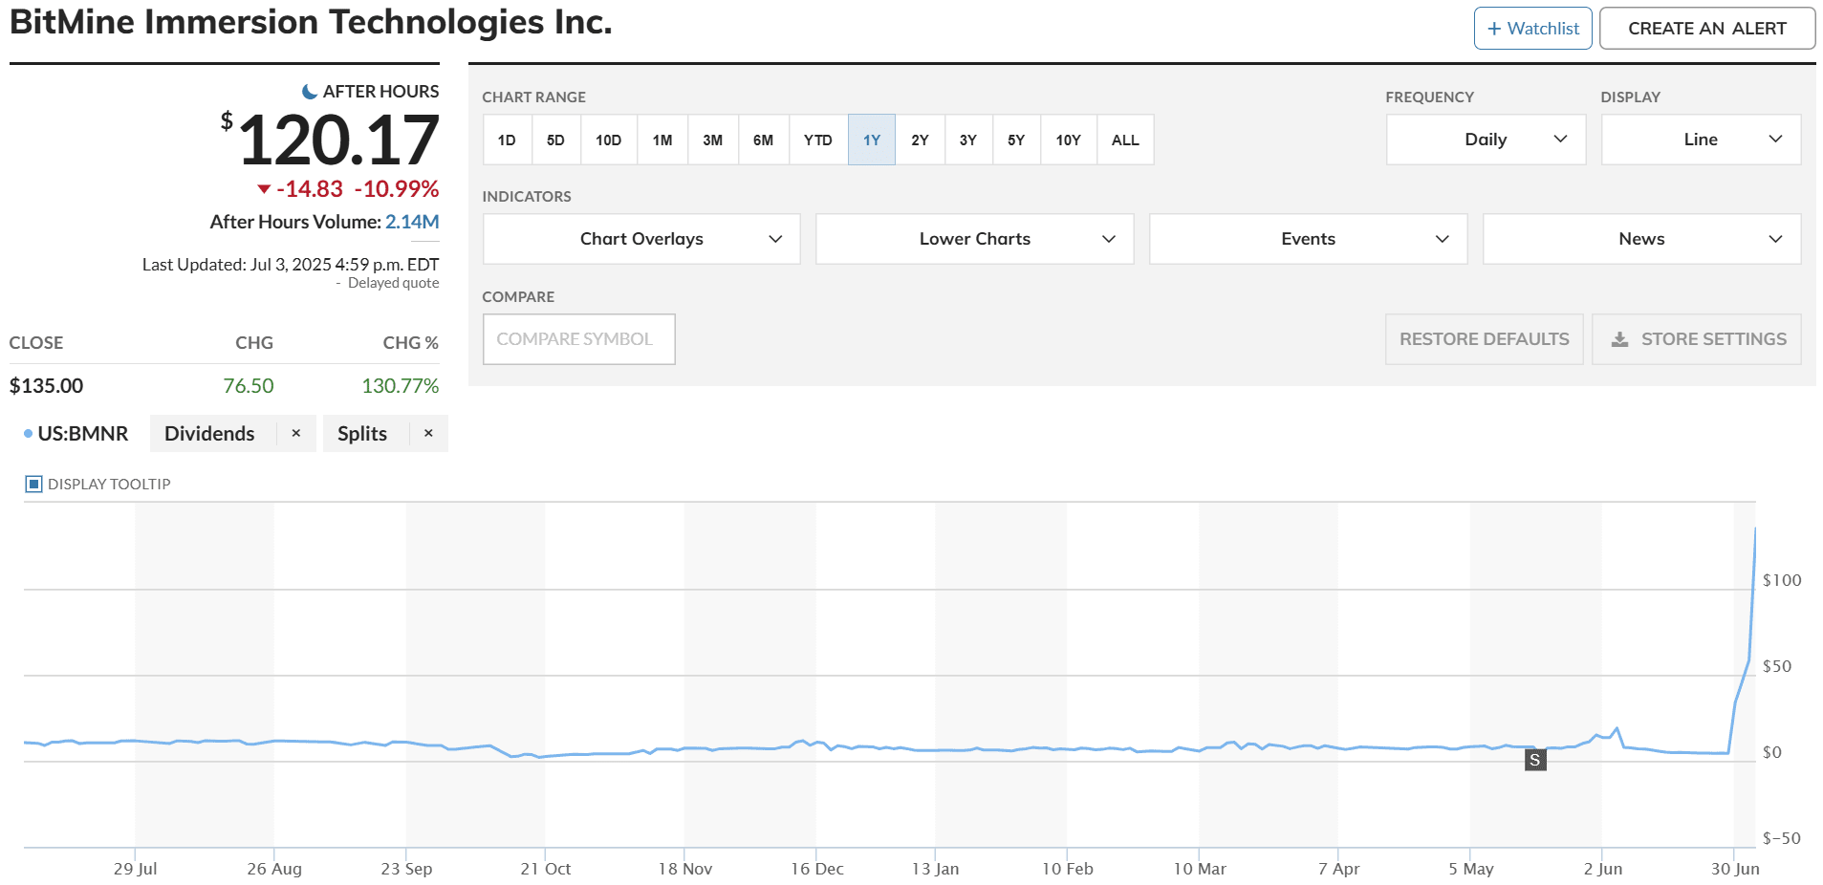The image size is (1823, 885).
Task: Click the After Hours moon icon
Action: [310, 92]
